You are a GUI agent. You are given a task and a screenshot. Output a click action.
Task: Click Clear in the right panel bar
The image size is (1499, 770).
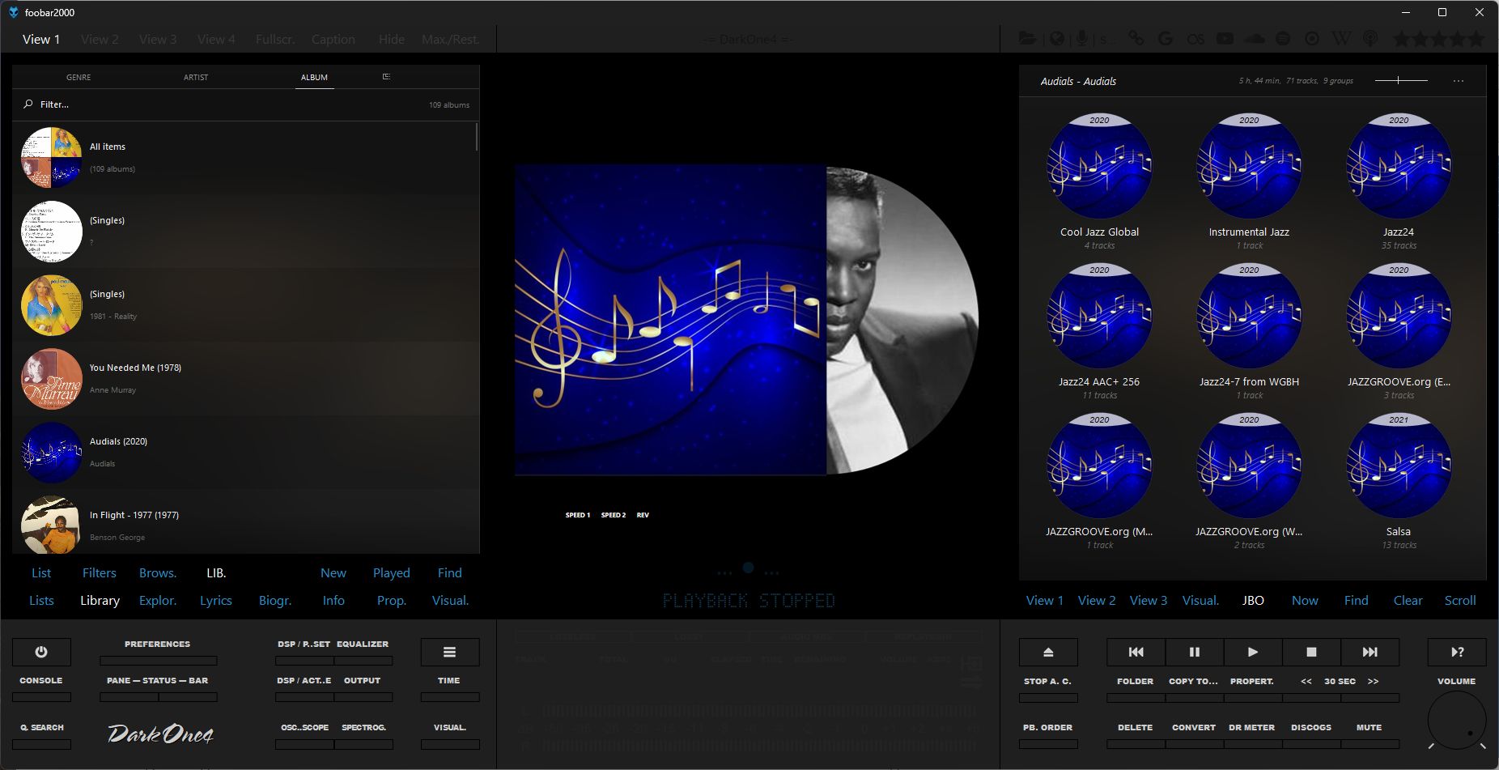(x=1408, y=600)
